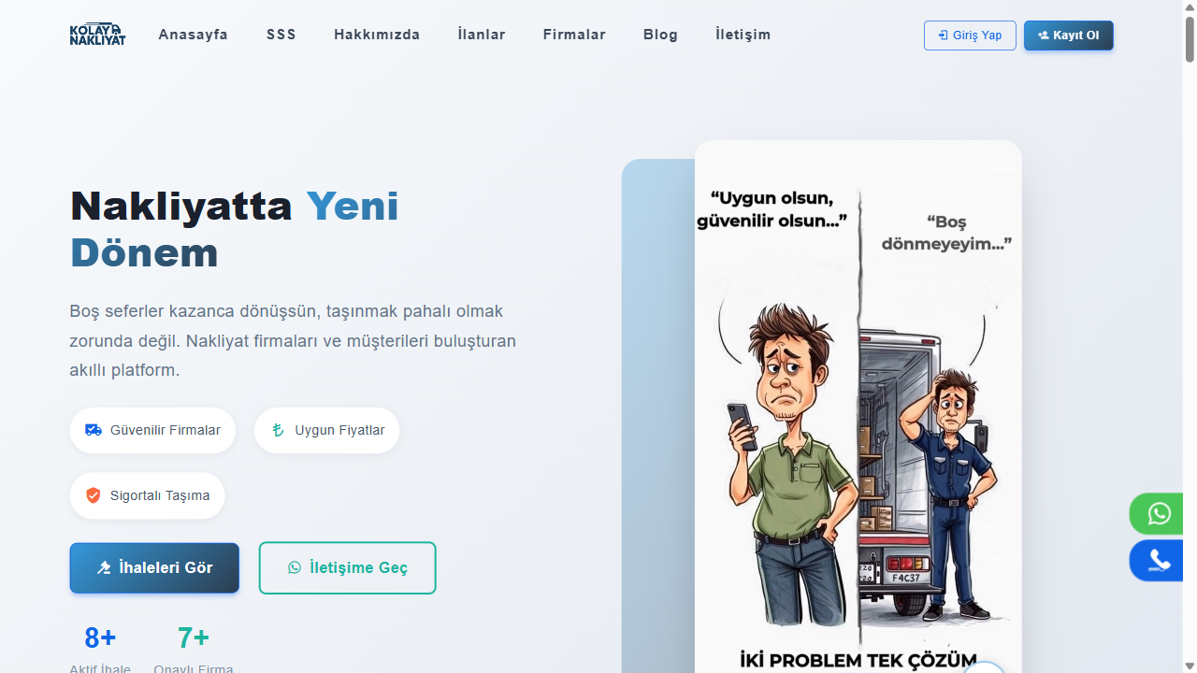1197x673 pixels.
Task: Click the WhatsApp floating chat icon
Action: click(x=1159, y=513)
